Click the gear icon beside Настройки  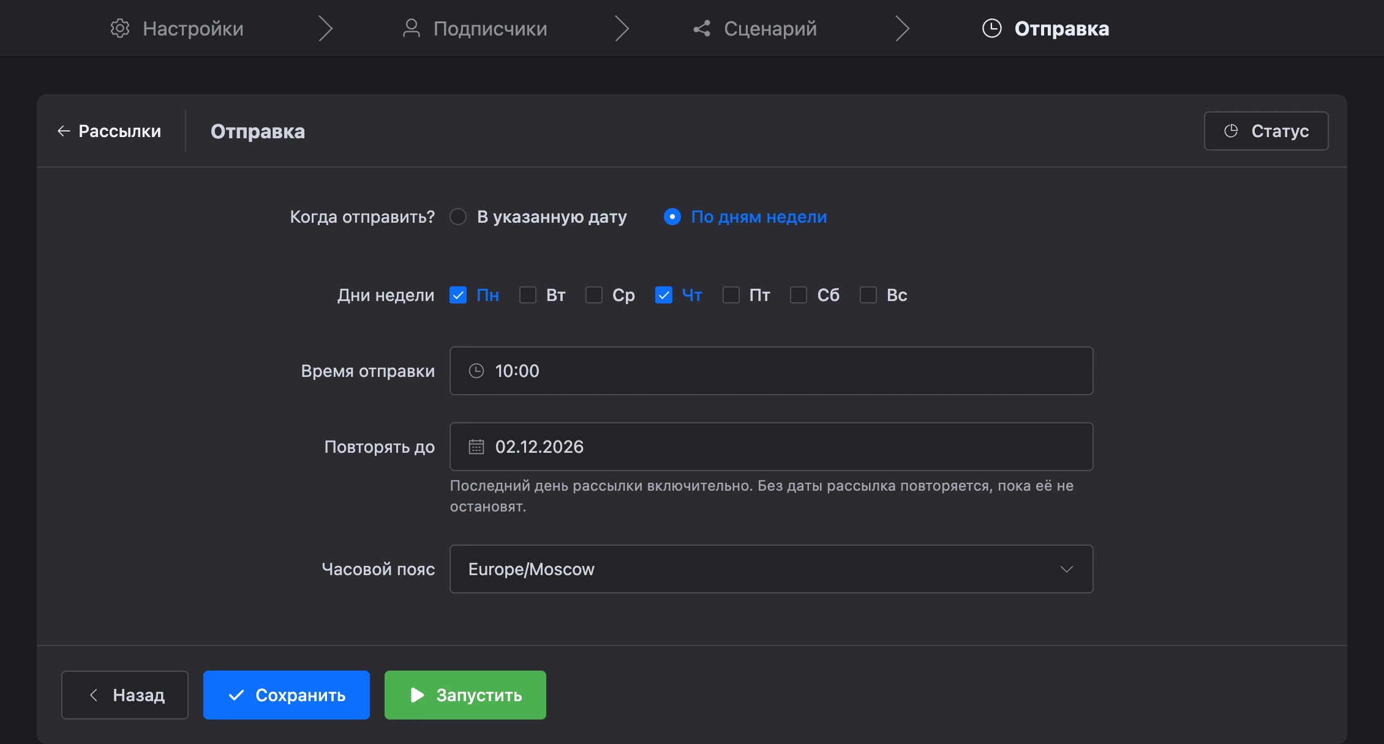120,29
